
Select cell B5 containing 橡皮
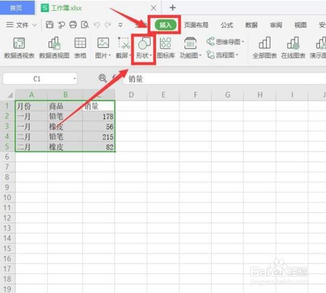(x=65, y=146)
